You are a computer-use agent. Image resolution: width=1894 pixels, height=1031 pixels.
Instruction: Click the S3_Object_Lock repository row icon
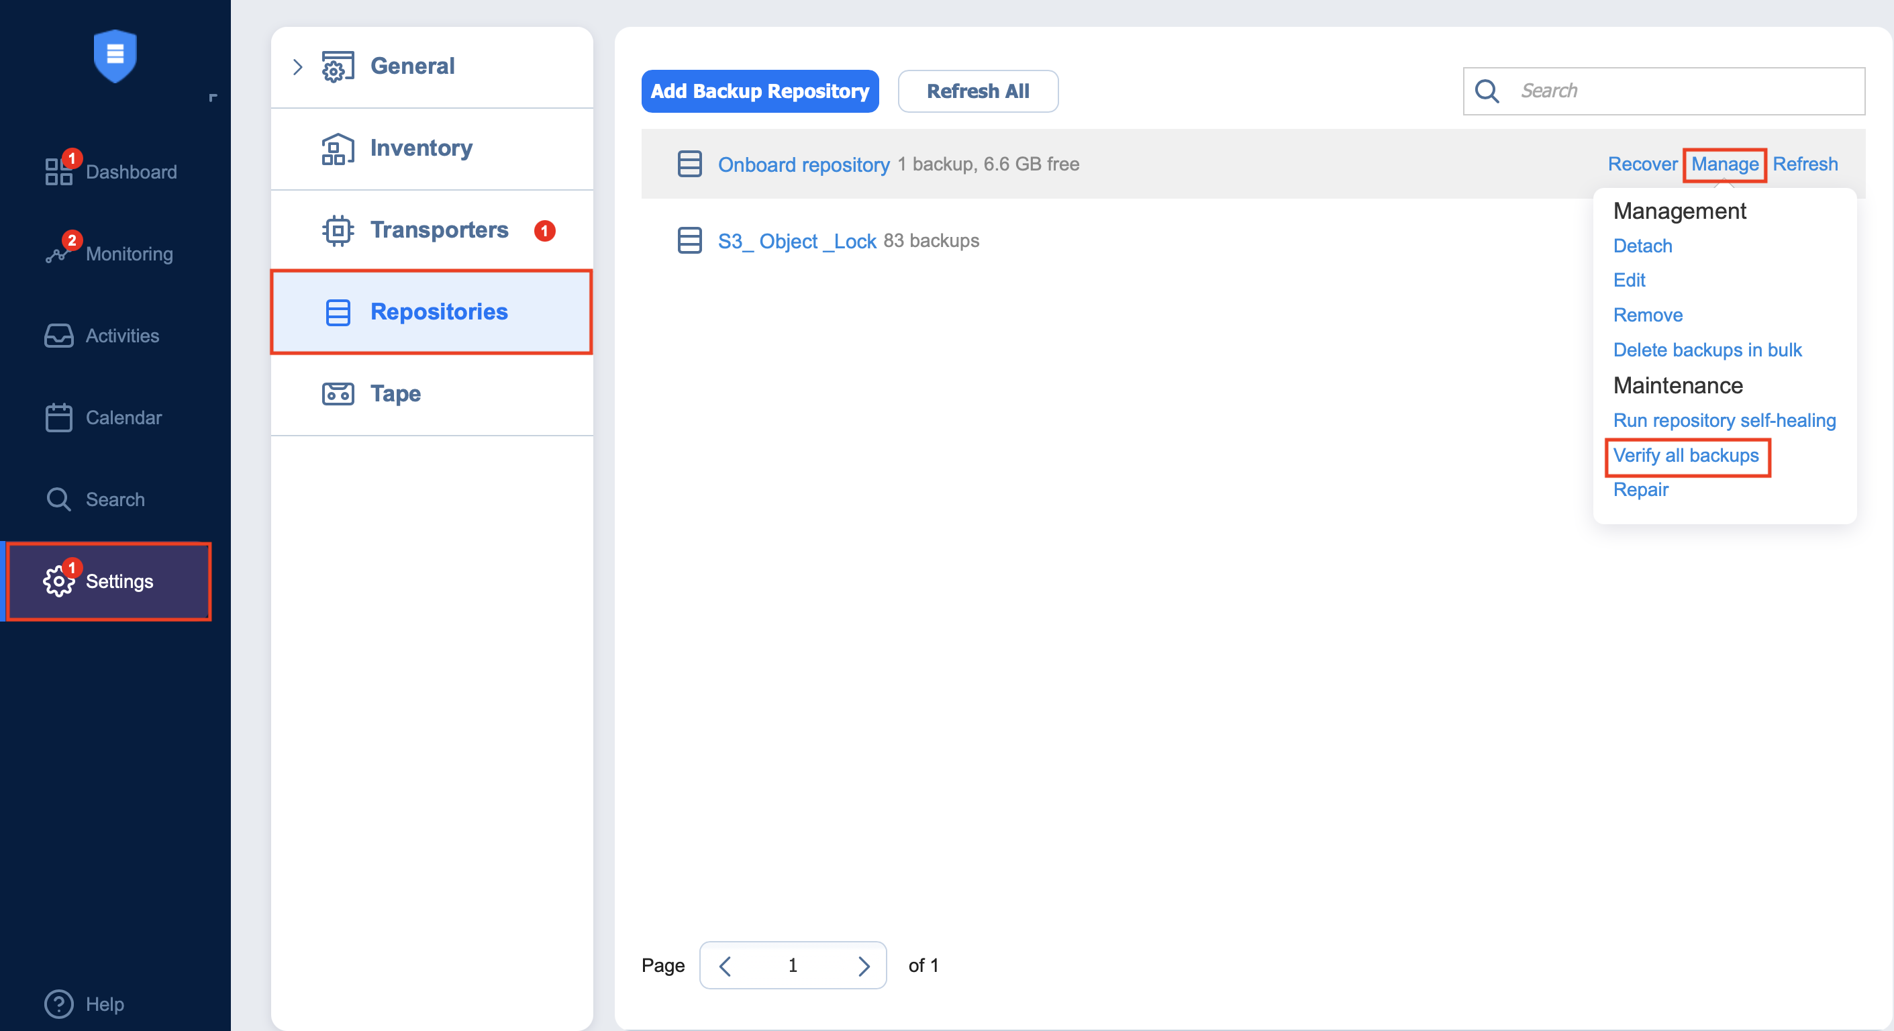click(689, 240)
